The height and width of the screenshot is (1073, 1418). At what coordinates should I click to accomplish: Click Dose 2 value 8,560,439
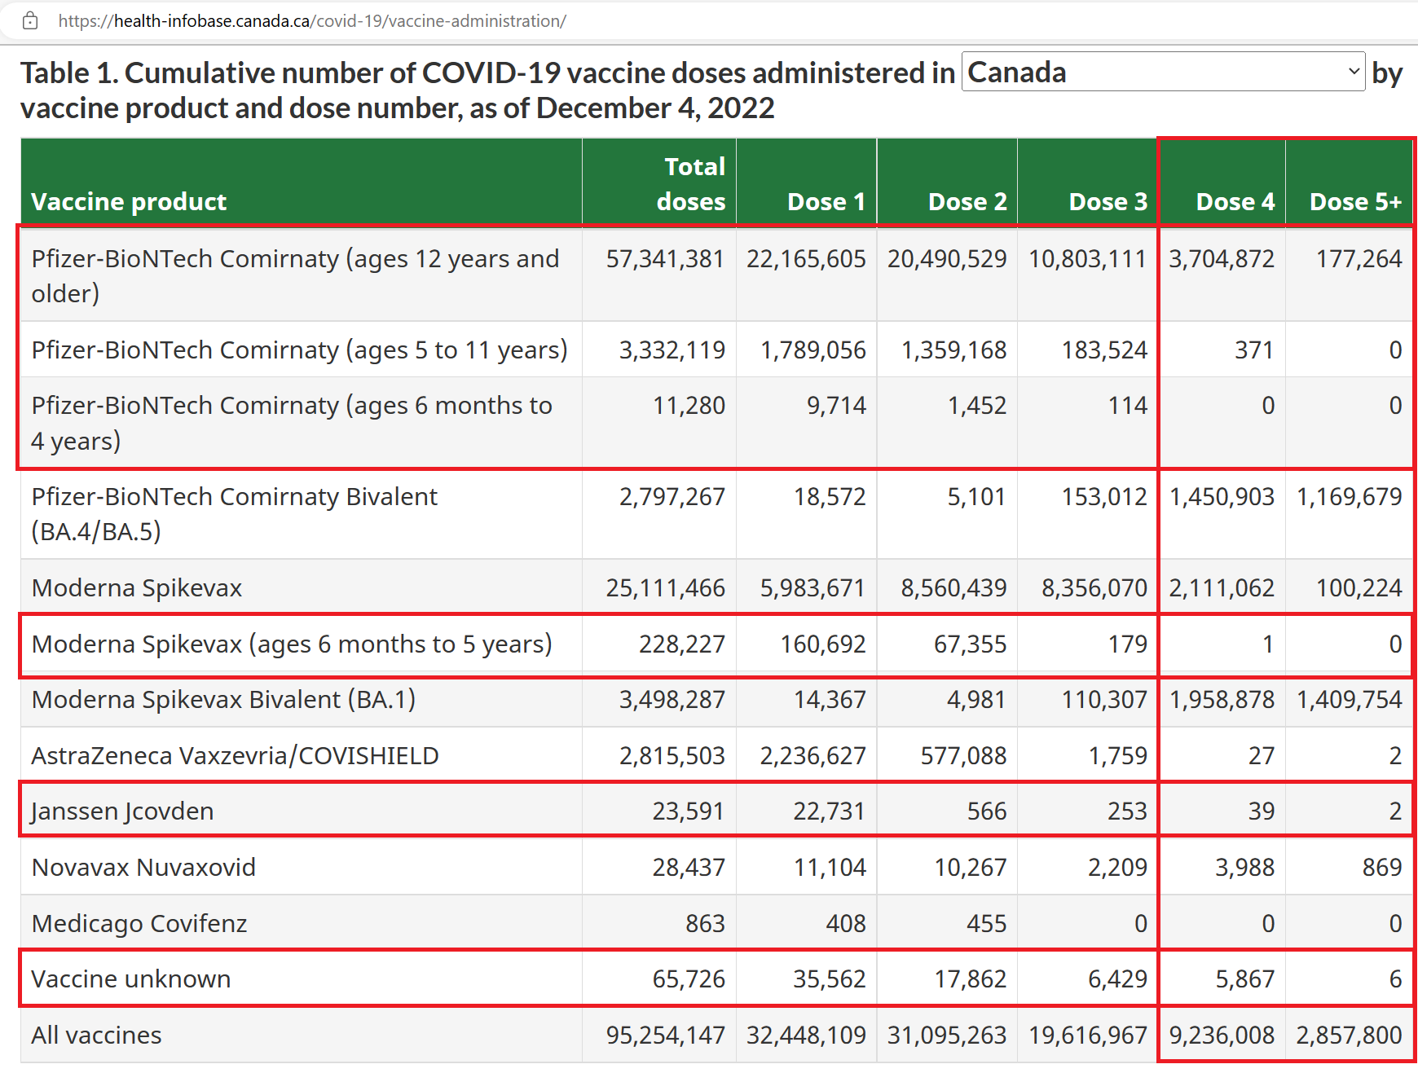(x=954, y=588)
